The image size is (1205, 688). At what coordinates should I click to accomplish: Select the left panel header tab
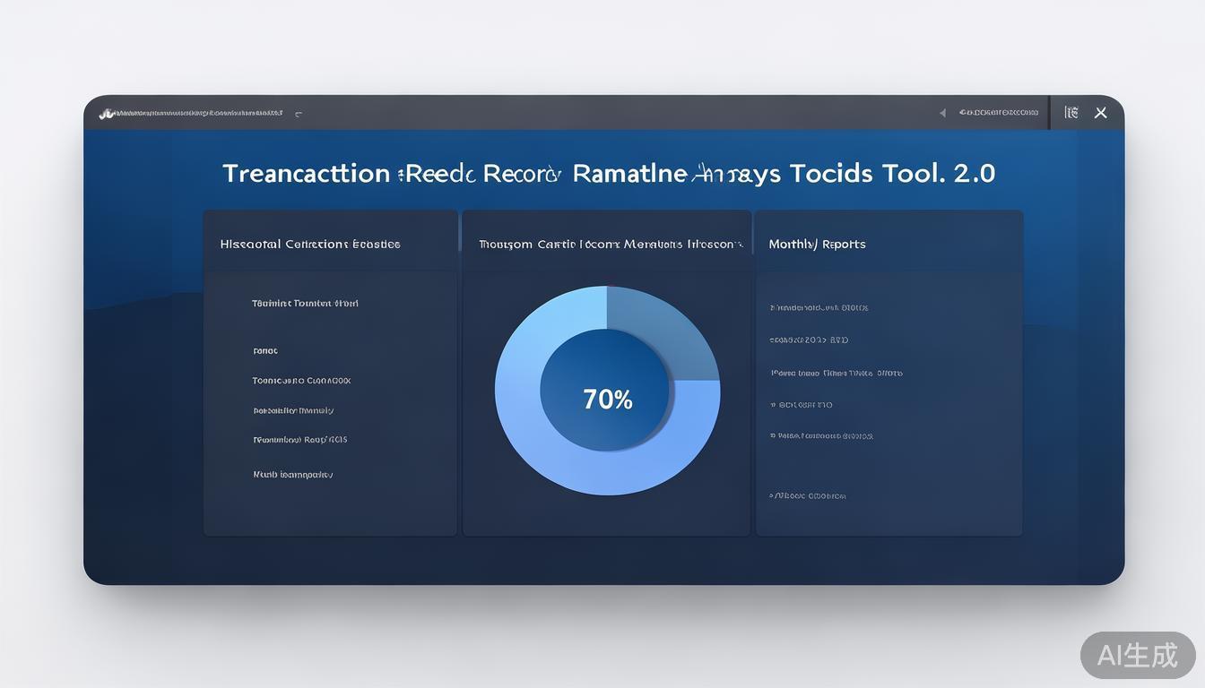310,244
